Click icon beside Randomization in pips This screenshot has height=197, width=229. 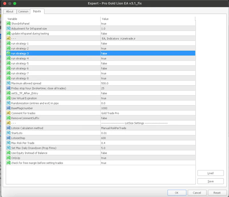[9, 103]
